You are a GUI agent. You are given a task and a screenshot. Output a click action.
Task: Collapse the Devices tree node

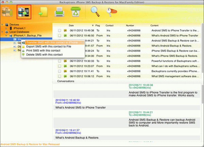point(2,24)
